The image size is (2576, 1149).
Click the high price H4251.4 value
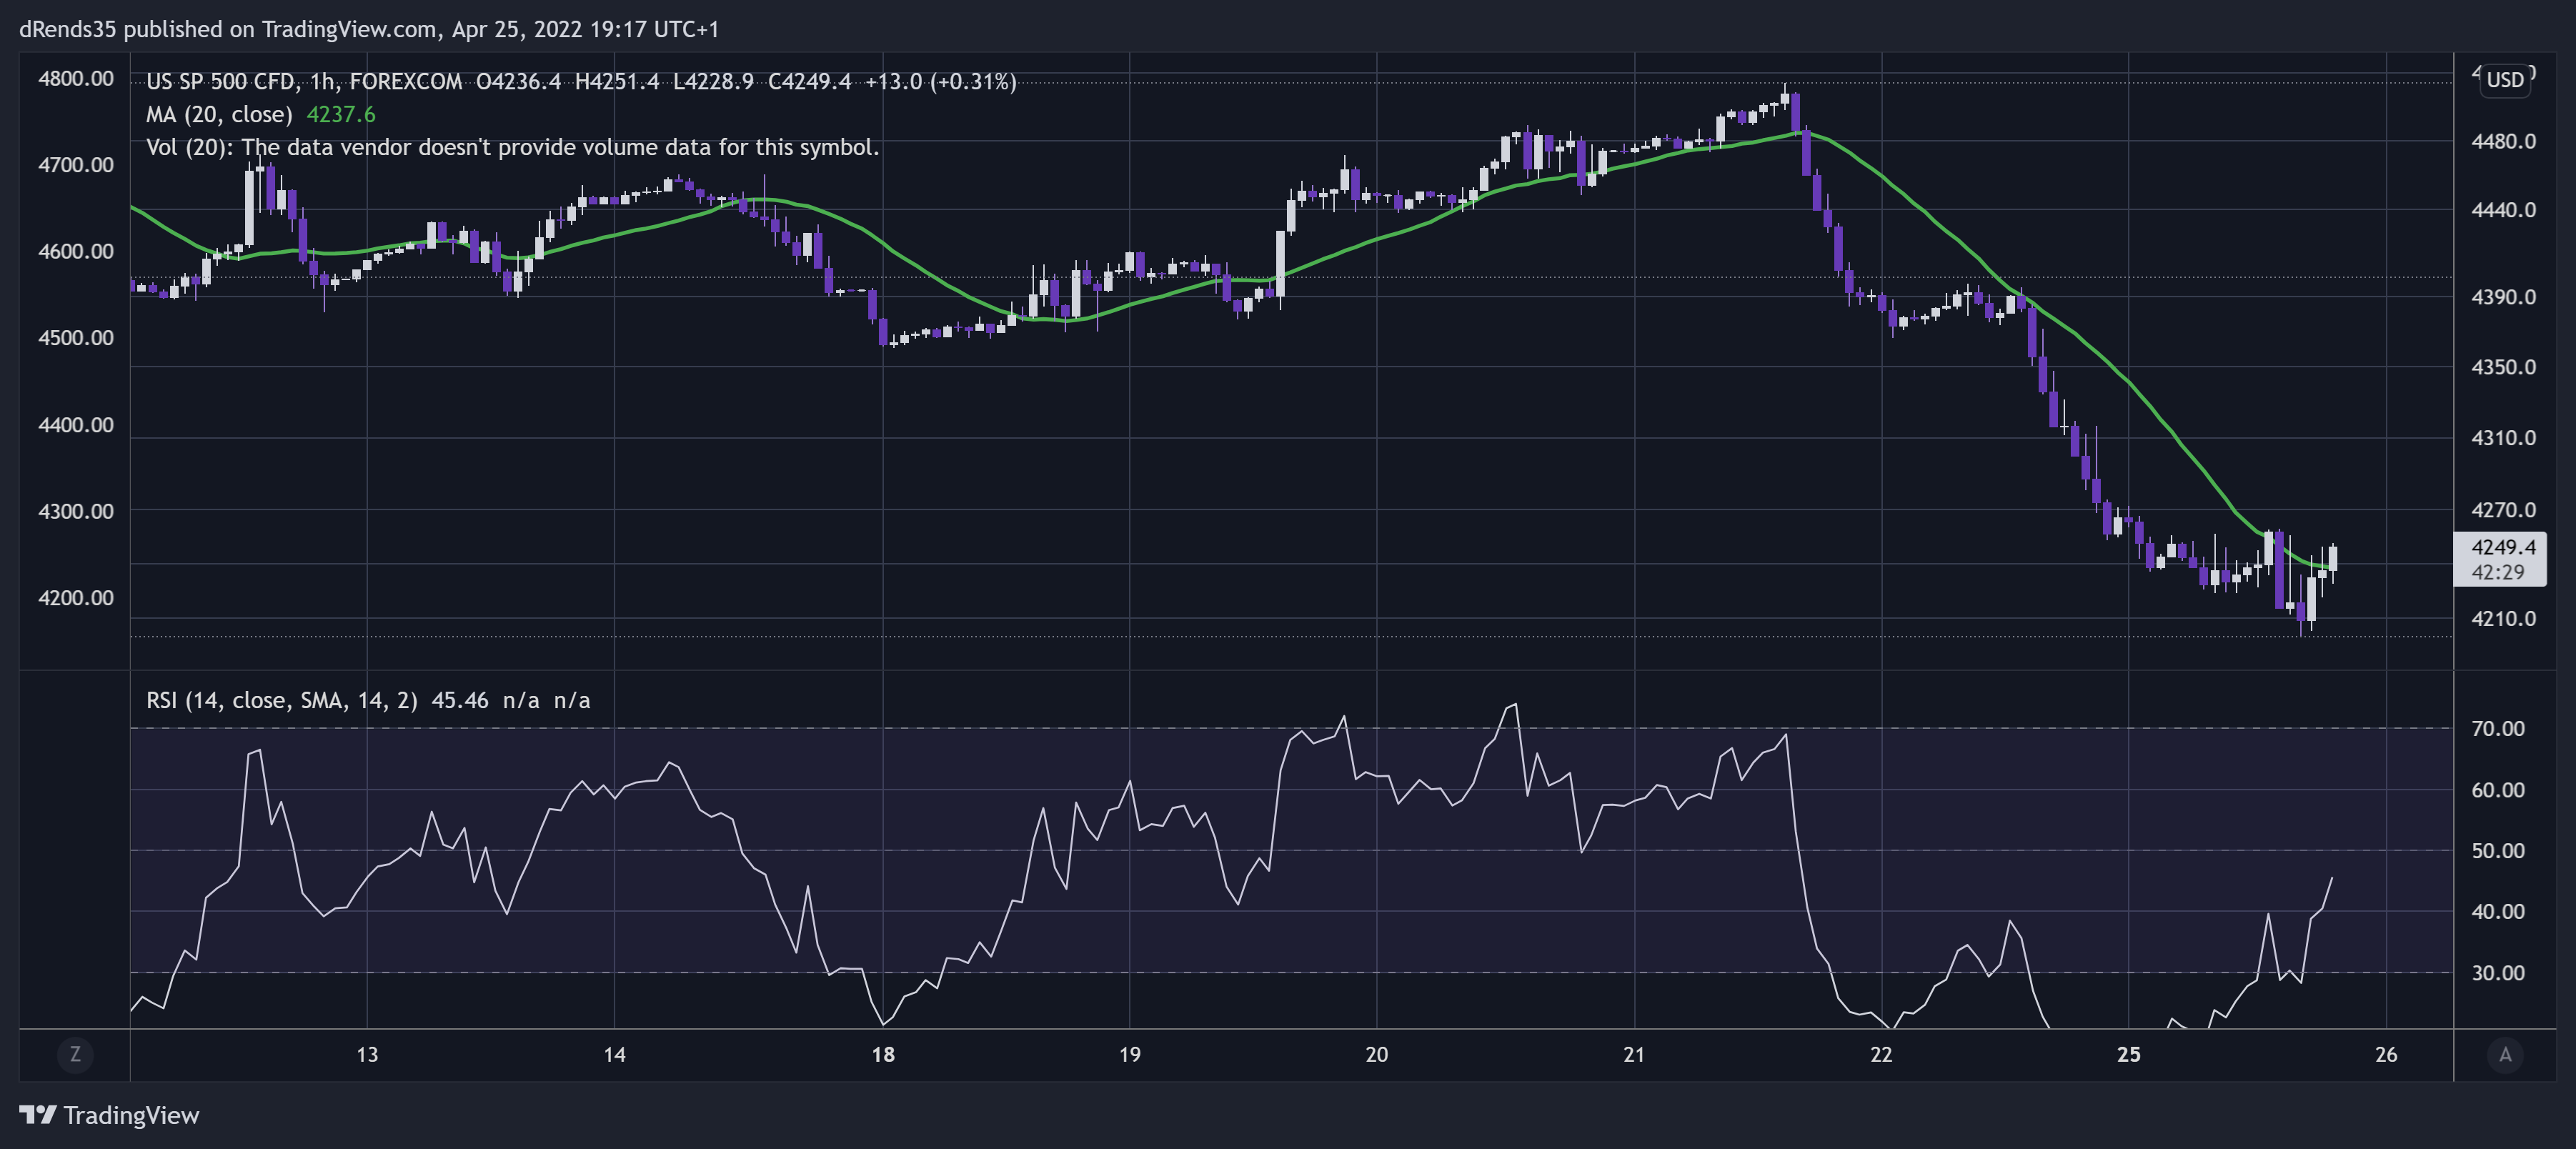click(x=617, y=81)
